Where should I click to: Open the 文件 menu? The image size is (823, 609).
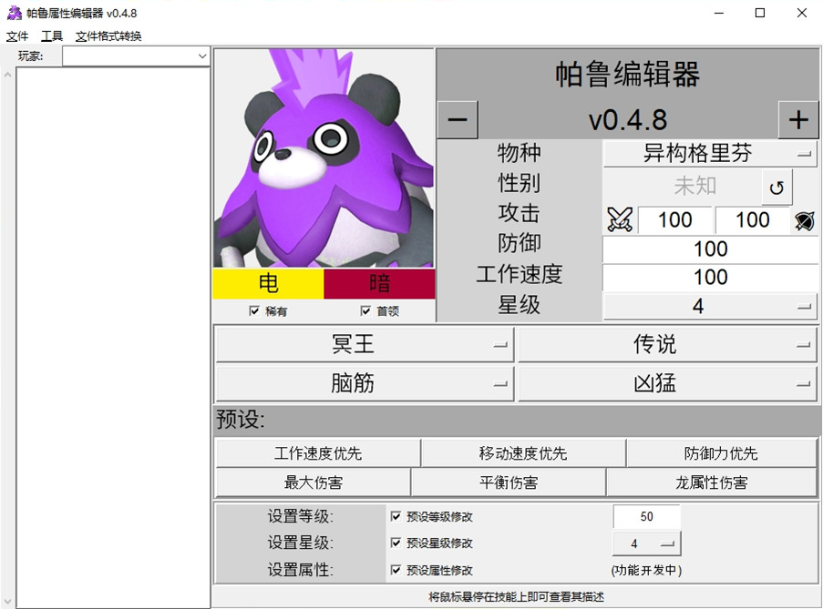click(x=17, y=36)
